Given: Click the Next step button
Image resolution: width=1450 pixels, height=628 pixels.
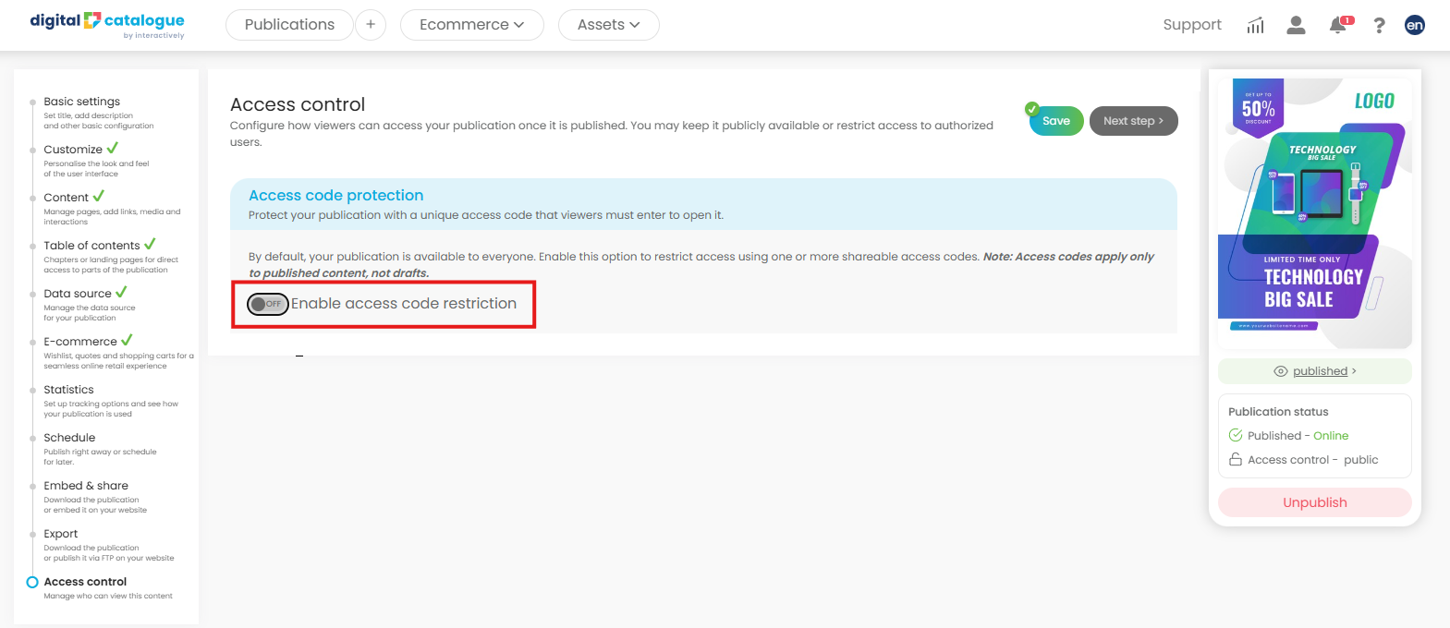Looking at the screenshot, I should 1133,121.
